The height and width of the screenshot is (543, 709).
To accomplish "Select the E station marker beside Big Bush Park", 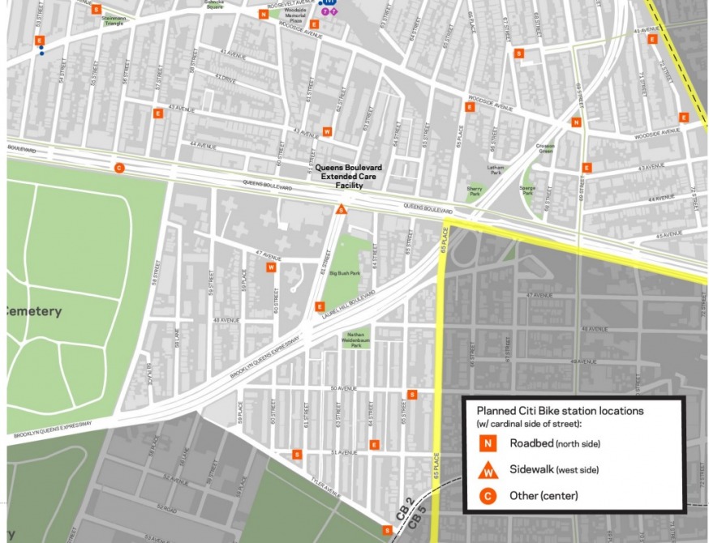I will [320, 306].
